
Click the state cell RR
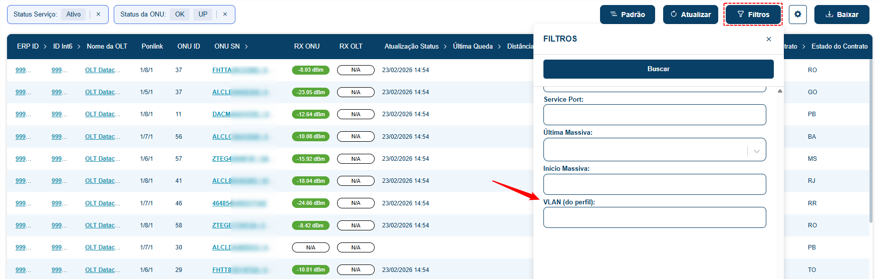click(x=812, y=203)
